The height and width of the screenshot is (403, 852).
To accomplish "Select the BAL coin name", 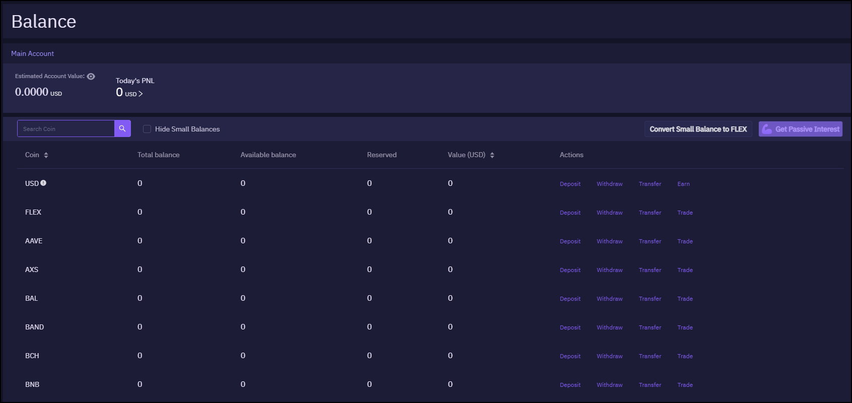I will (31, 298).
